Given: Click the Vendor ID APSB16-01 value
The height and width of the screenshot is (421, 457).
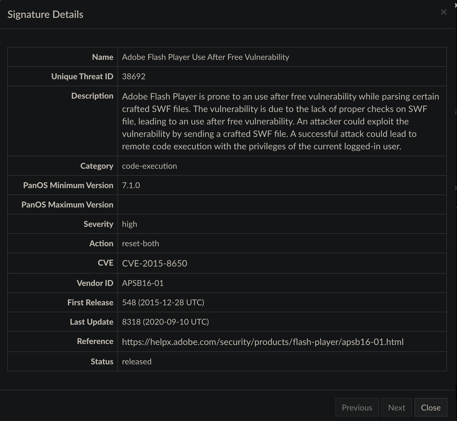Looking at the screenshot, I should [143, 283].
